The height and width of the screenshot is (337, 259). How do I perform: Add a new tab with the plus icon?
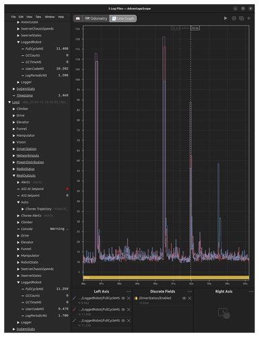pos(249,18)
